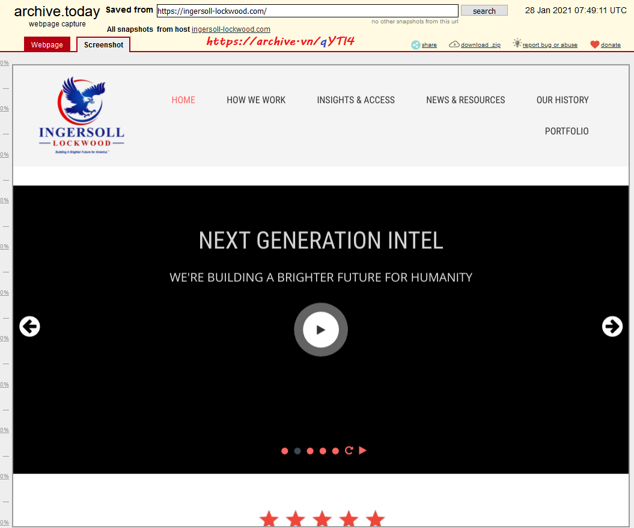Select the second slide dot
This screenshot has height=528, width=634.
(x=297, y=451)
